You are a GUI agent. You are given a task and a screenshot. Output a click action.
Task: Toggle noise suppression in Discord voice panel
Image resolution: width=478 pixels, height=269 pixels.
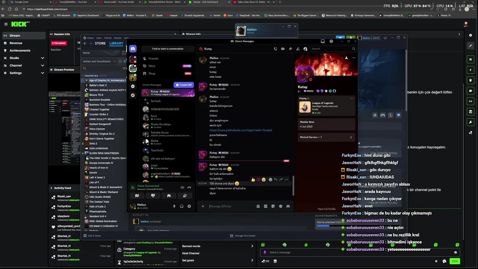pyautogui.click(x=182, y=188)
